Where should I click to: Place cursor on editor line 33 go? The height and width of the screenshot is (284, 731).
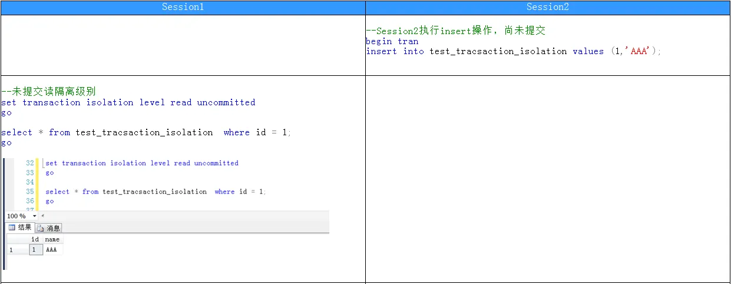[x=50, y=173]
